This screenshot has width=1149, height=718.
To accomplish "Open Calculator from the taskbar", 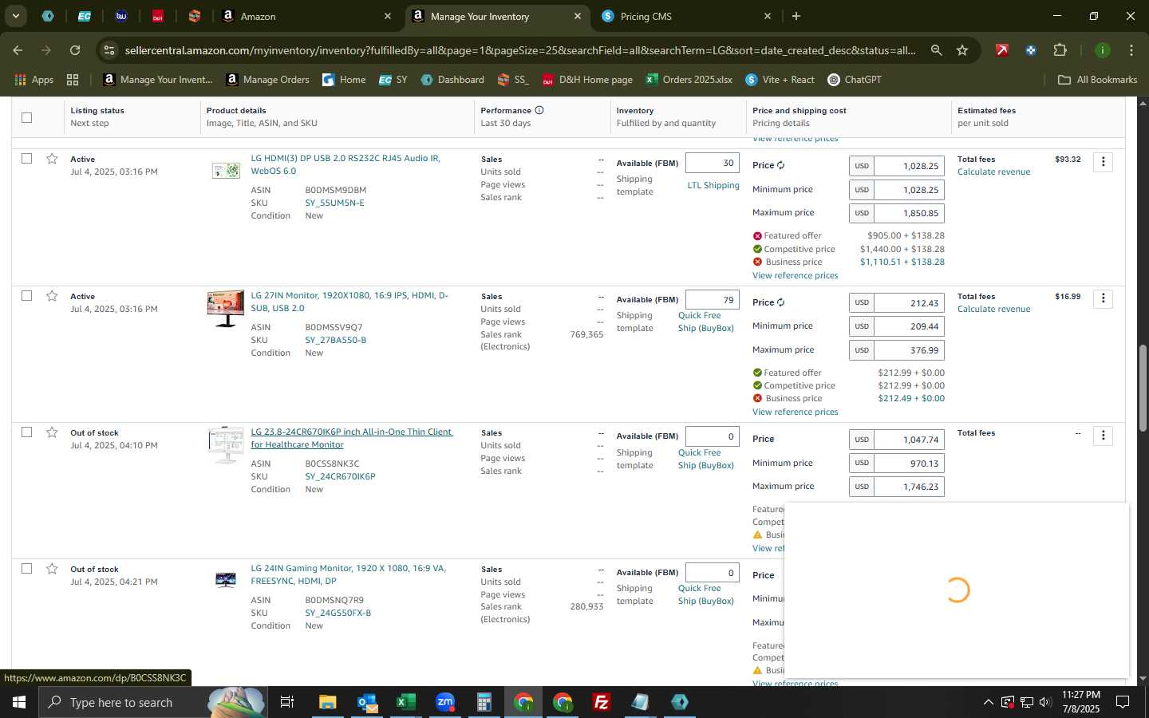I will [484, 702].
